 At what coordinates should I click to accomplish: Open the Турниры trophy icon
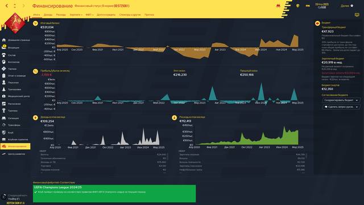point(4,110)
